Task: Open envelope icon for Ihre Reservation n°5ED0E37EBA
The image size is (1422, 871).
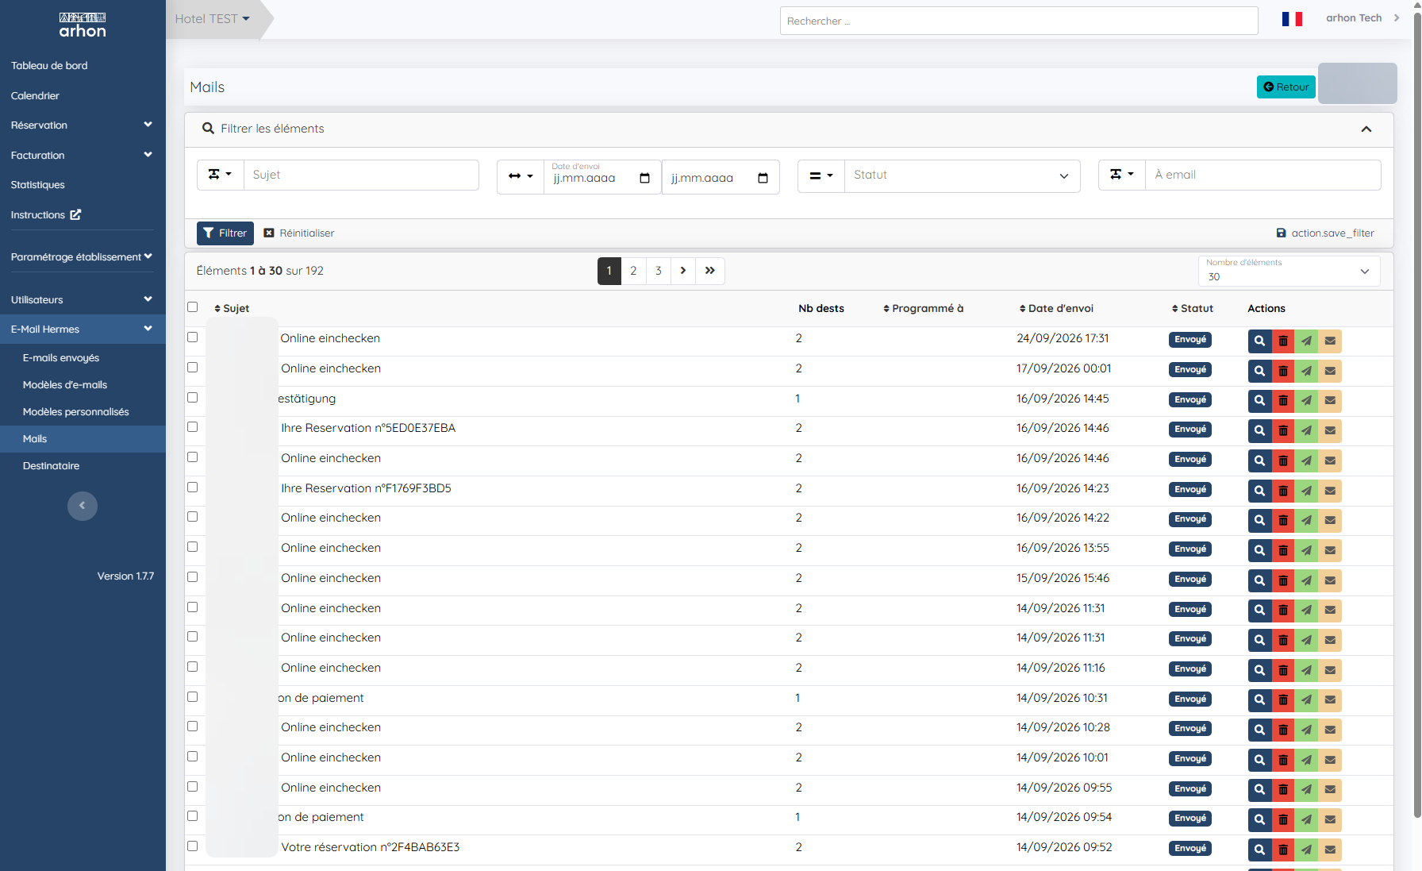Action: [1330, 430]
